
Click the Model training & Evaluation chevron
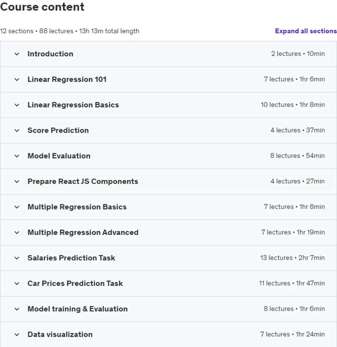click(17, 309)
